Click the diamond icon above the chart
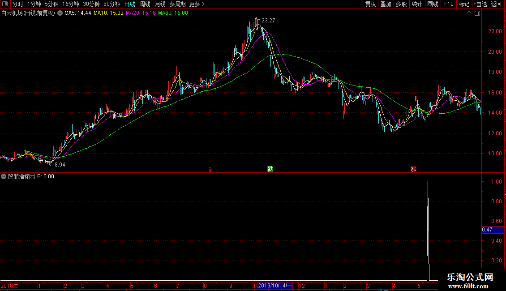The width and height of the screenshot is (506, 291). pos(469,13)
